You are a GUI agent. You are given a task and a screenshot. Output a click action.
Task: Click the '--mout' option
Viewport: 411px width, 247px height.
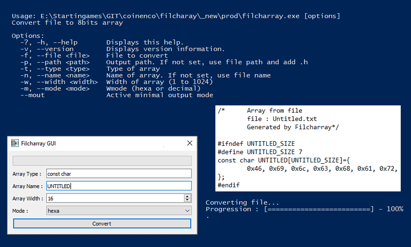point(32,95)
